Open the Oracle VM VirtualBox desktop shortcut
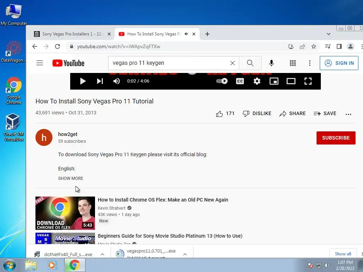Screen dimensions: 363x272 [13, 127]
